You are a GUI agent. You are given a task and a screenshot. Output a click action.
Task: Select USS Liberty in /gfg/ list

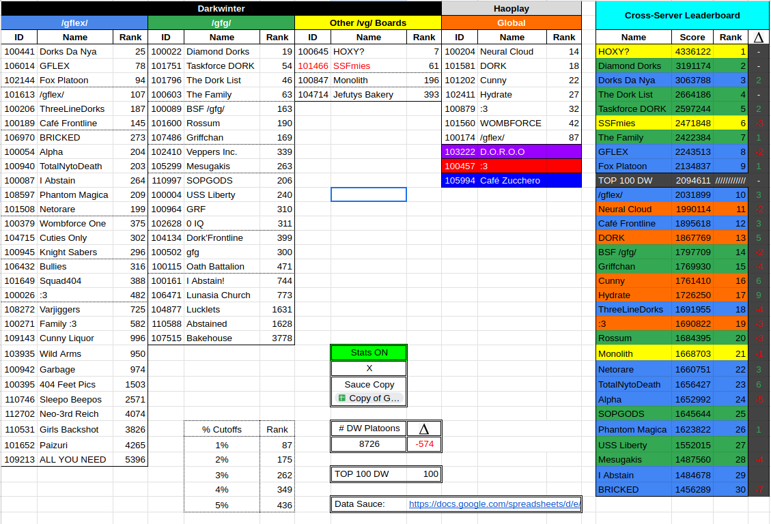coord(222,194)
